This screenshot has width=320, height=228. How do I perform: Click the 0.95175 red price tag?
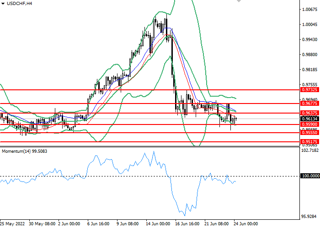[309, 142]
